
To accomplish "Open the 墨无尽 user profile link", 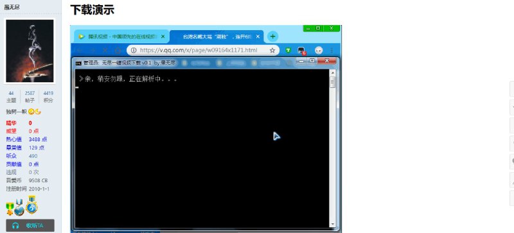I will click(12, 6).
